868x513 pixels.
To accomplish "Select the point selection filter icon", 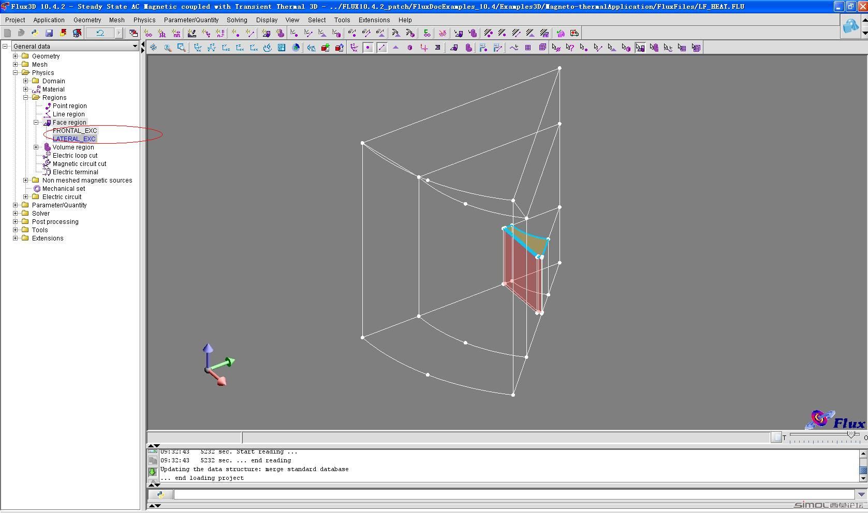I will coord(584,48).
